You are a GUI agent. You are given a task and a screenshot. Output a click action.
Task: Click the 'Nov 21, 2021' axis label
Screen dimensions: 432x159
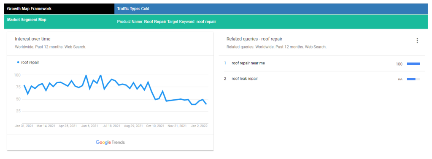tap(177, 126)
